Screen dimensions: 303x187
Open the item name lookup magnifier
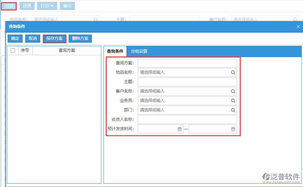tap(233, 72)
